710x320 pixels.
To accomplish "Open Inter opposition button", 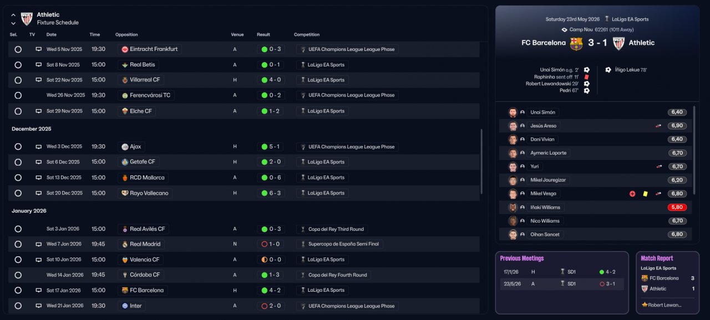I will tap(131, 306).
